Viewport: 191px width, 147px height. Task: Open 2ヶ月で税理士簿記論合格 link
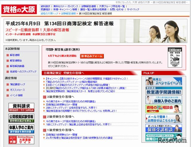(79, 138)
